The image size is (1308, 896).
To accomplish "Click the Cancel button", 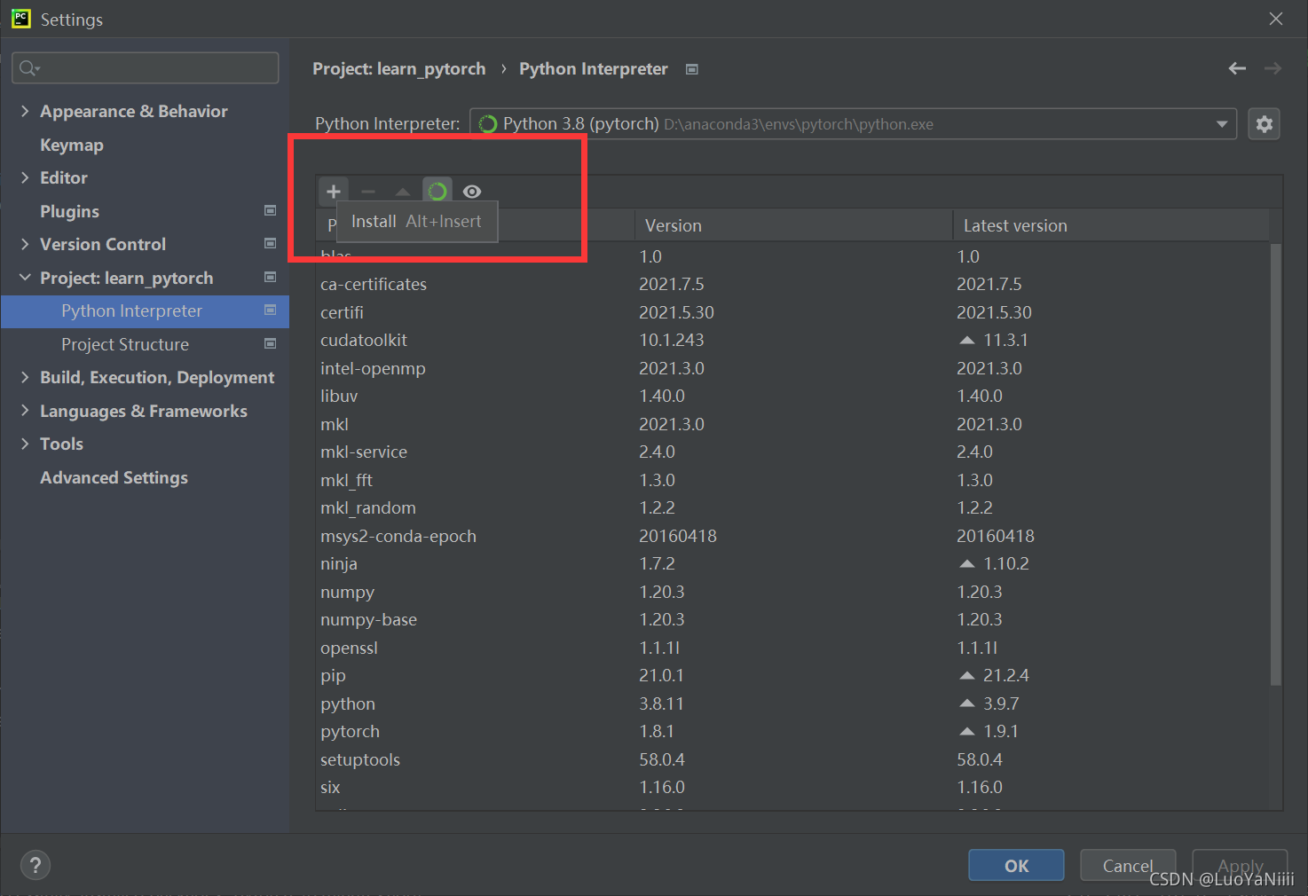I will coord(1127,865).
